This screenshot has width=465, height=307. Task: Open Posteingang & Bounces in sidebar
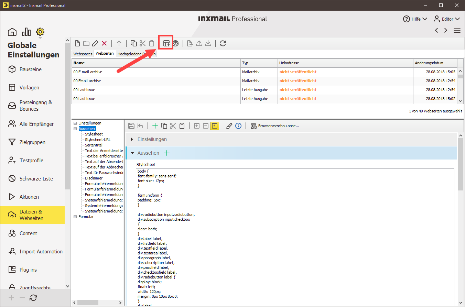click(33, 106)
